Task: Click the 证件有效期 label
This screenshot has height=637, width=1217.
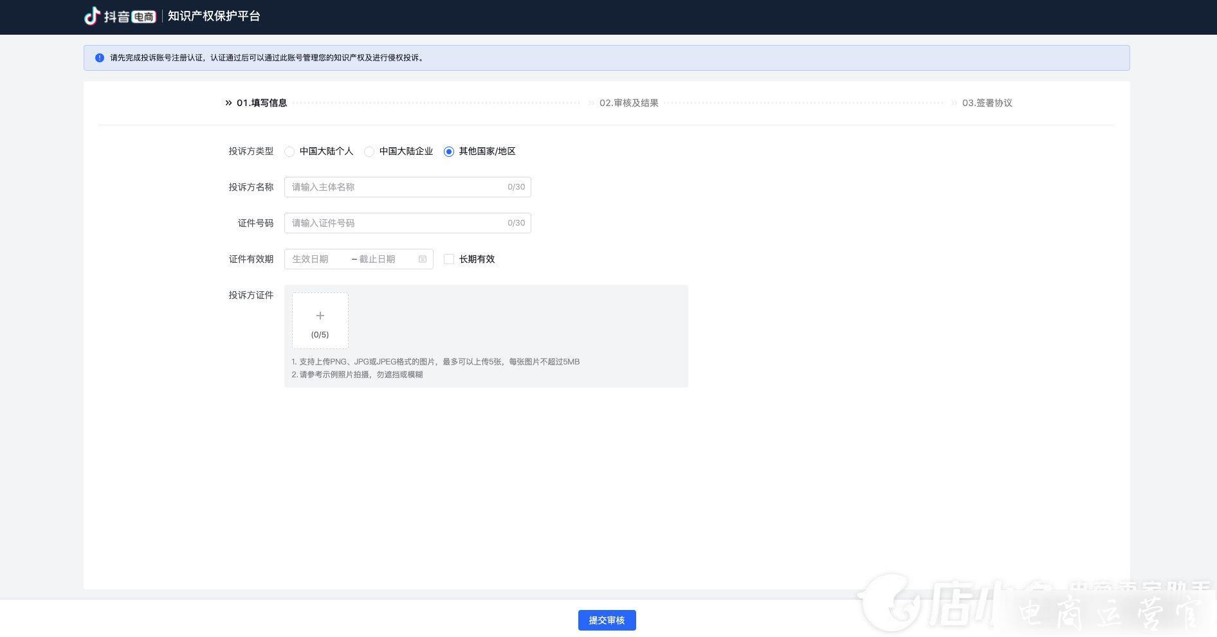Action: tap(251, 259)
